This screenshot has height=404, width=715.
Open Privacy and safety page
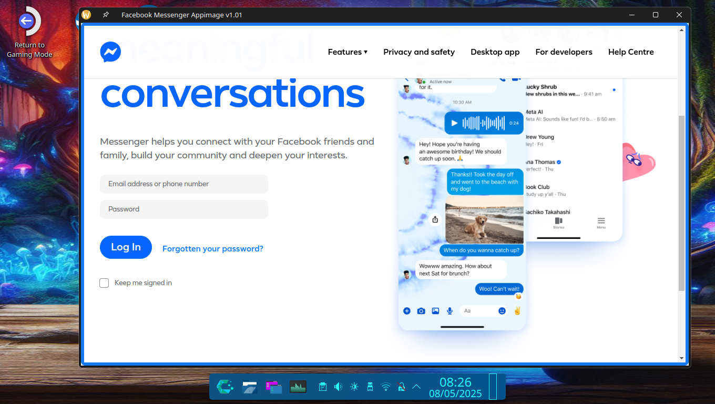coord(419,52)
